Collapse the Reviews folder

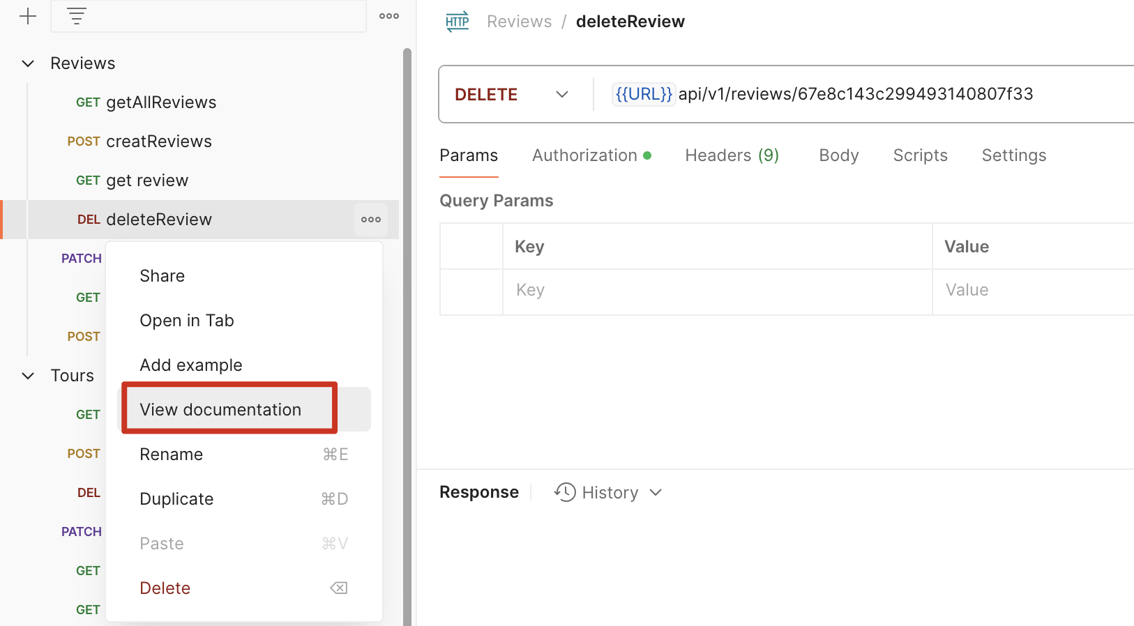click(28, 63)
